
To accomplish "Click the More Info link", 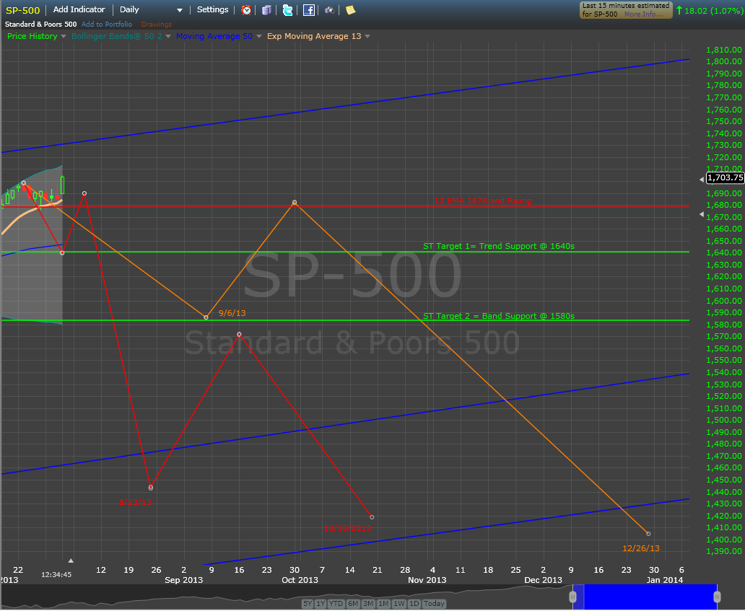I will [x=643, y=14].
